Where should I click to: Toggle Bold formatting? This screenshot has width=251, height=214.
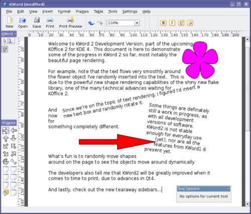[163, 23]
